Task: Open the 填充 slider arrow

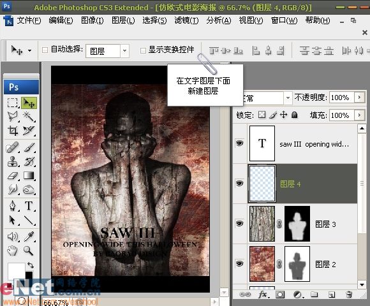Action: [x=359, y=115]
